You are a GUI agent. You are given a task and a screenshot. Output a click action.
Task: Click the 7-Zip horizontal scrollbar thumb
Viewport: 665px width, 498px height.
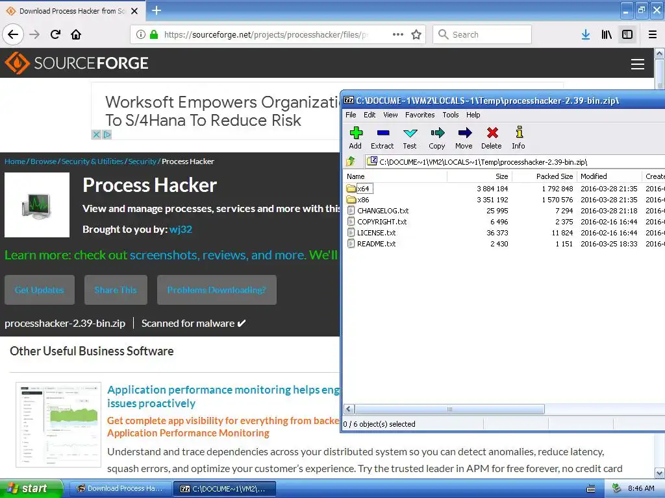pos(449,409)
